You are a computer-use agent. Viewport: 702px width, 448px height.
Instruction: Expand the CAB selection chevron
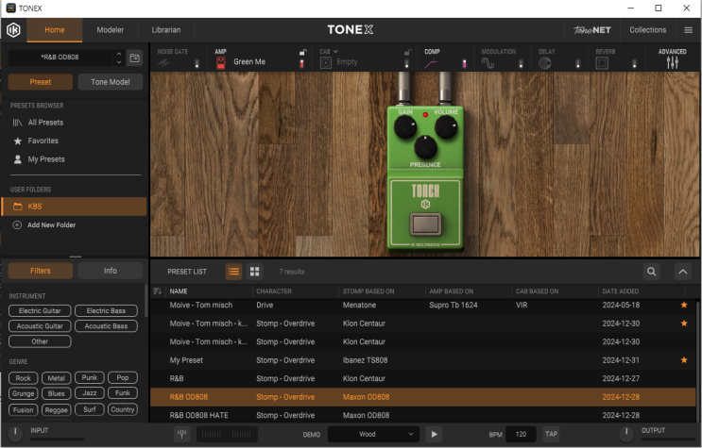(x=335, y=52)
